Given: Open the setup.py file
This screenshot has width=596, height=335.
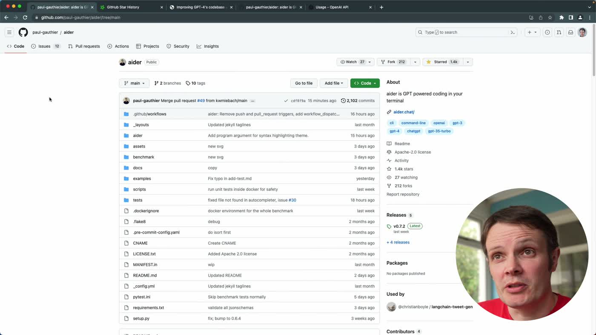Looking at the screenshot, I should coord(141,318).
